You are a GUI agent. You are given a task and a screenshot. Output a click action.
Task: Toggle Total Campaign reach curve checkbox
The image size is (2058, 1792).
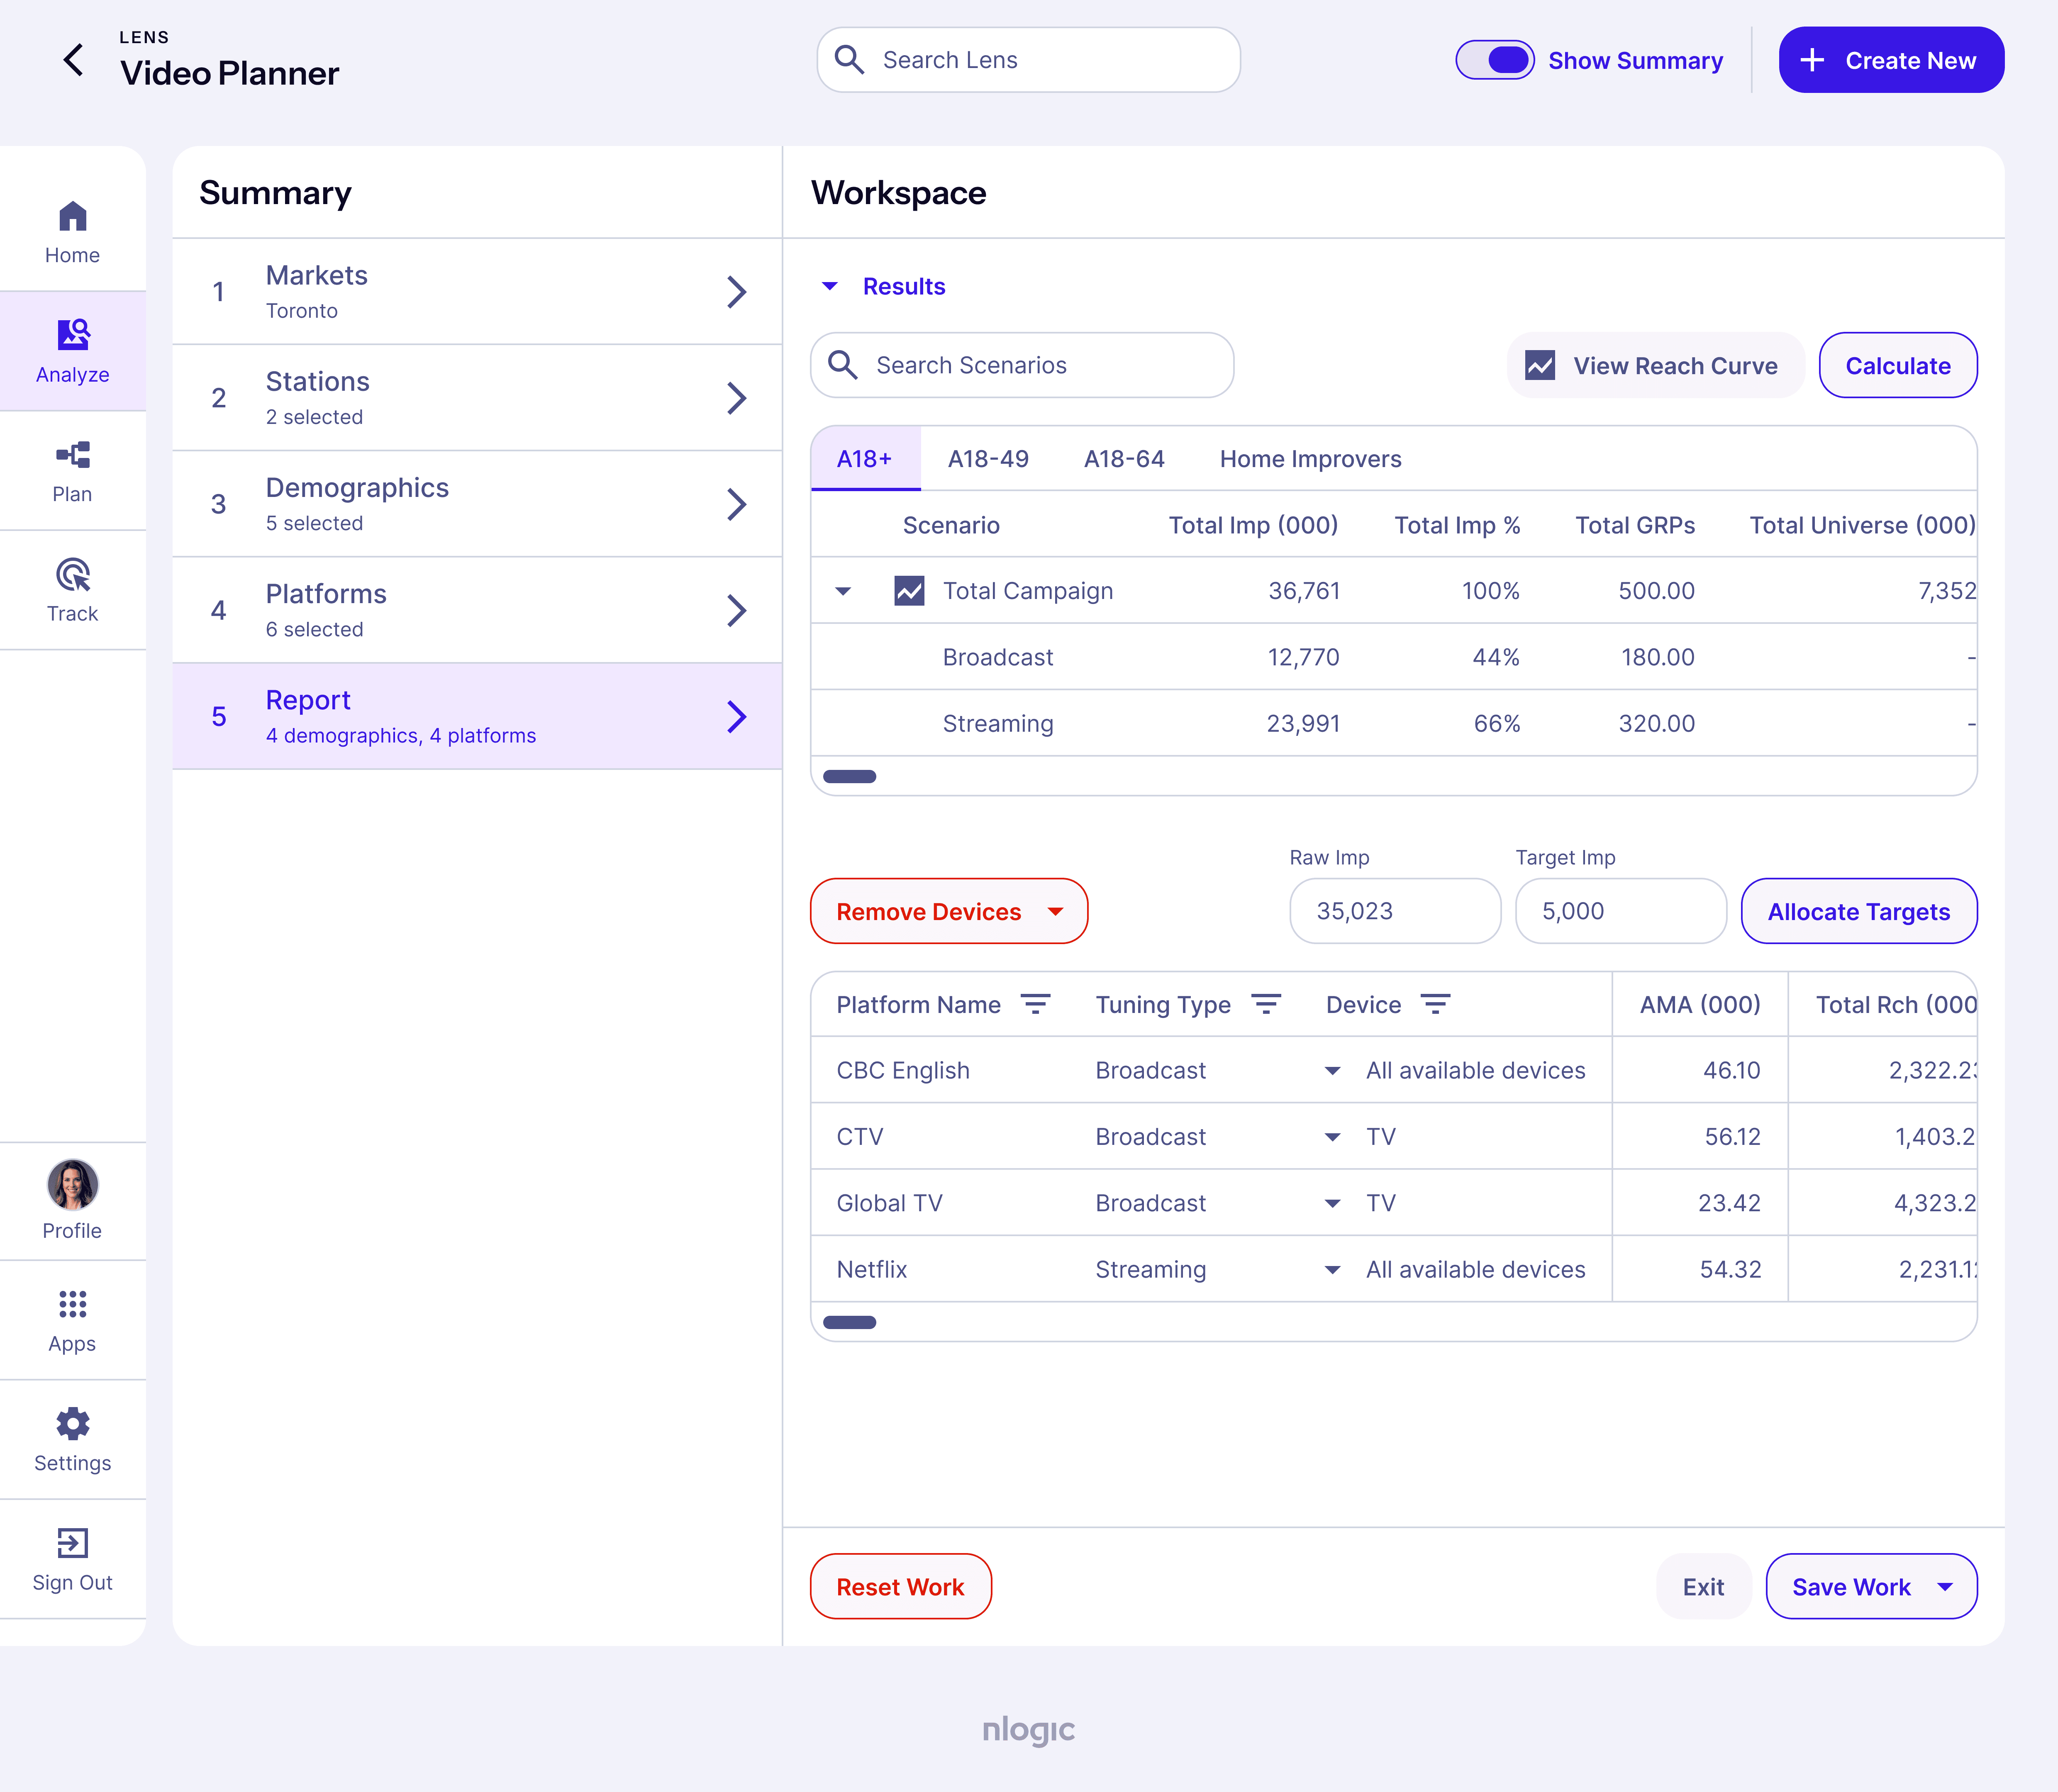909,591
